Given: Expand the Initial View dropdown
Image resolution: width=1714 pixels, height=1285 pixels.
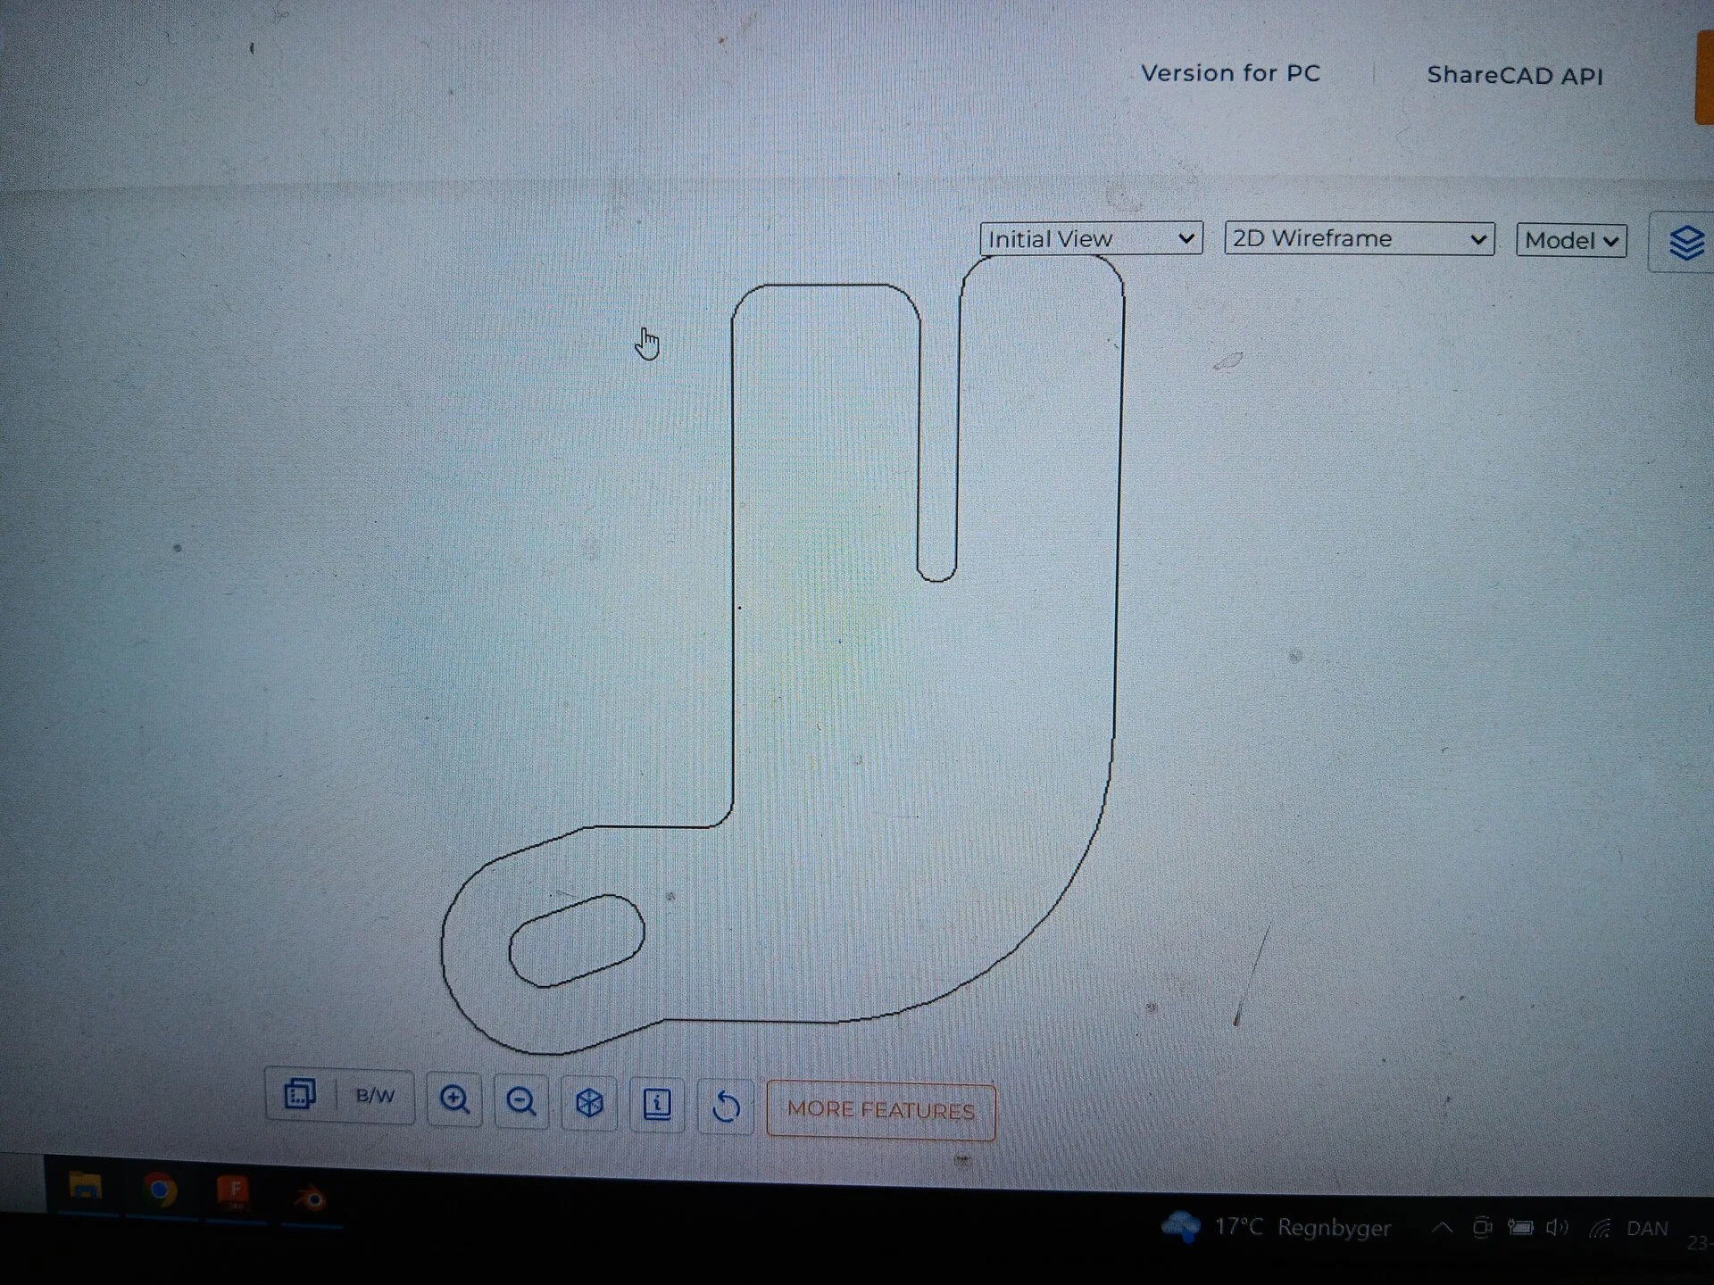Looking at the screenshot, I should (x=1091, y=238).
